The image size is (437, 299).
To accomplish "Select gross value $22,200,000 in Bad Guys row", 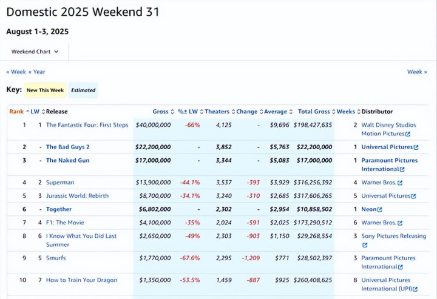I will (x=153, y=147).
